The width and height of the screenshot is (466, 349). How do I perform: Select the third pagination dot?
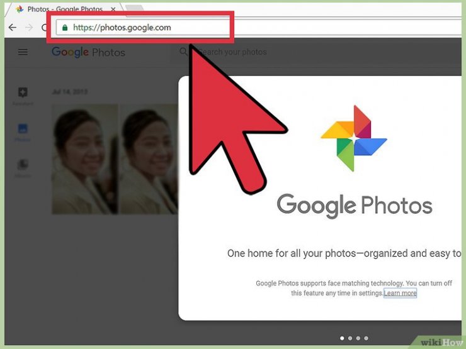pyautogui.click(x=358, y=338)
